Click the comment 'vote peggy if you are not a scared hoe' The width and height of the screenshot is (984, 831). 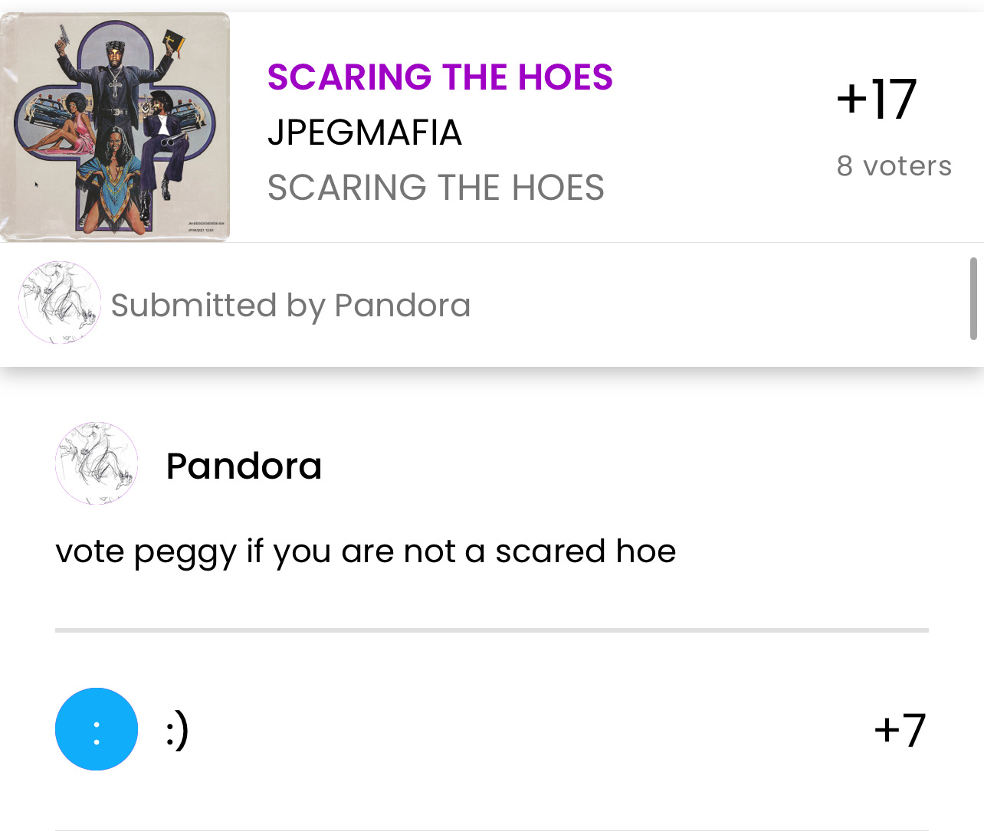(x=366, y=551)
